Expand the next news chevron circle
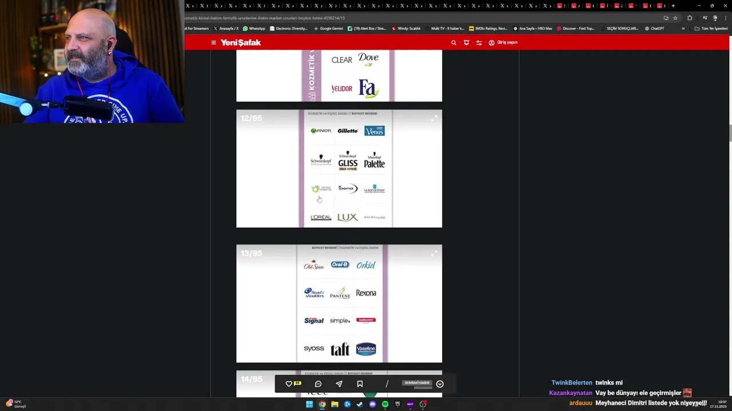 (440, 384)
